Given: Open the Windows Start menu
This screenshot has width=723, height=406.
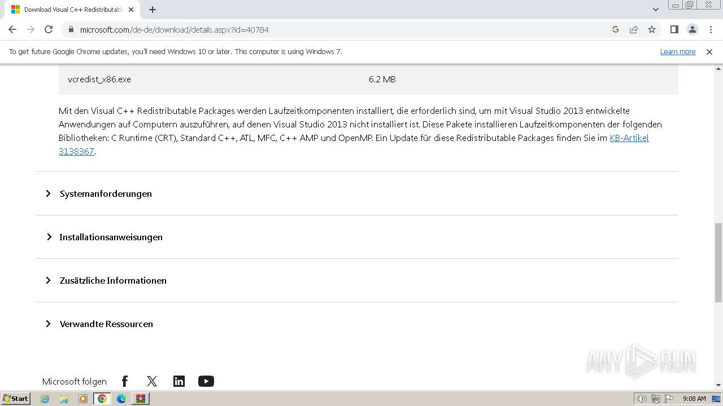Looking at the screenshot, I should (16, 398).
